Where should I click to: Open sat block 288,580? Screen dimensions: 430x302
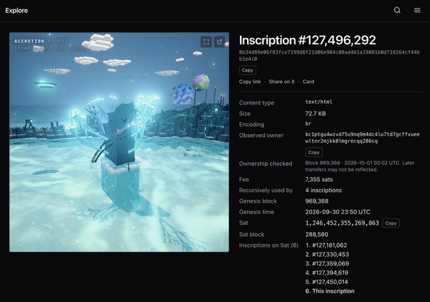317,235
